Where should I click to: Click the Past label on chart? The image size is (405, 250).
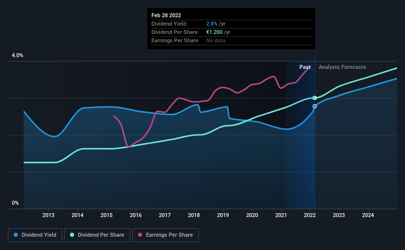[305, 67]
